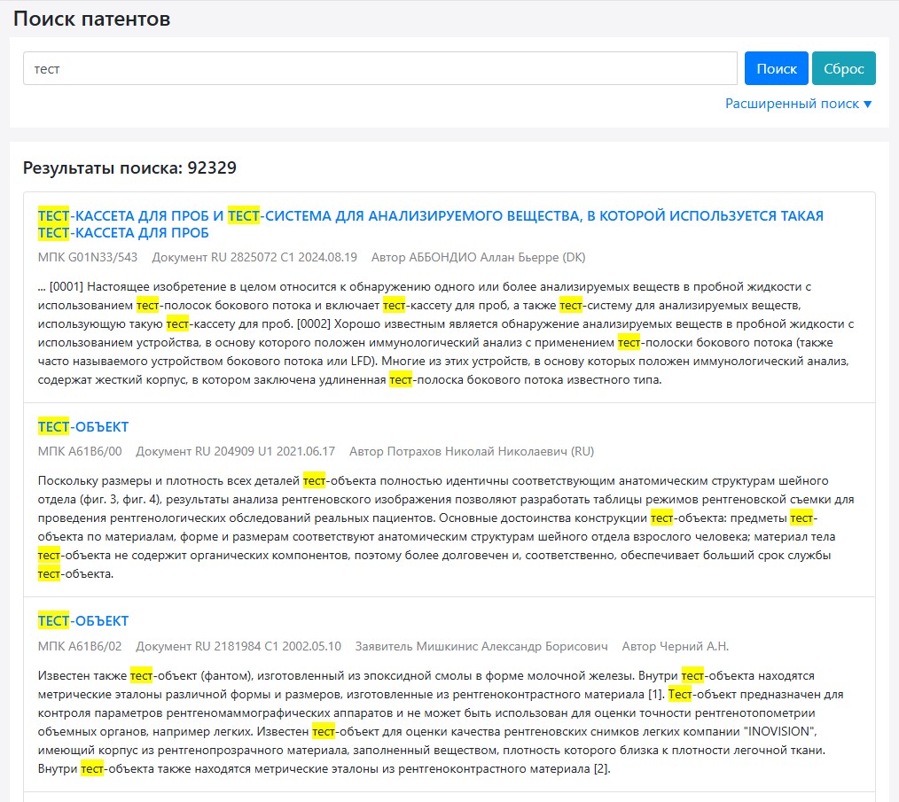Select the МПК A61B6/02 classification text
899x802 pixels.
tap(80, 646)
